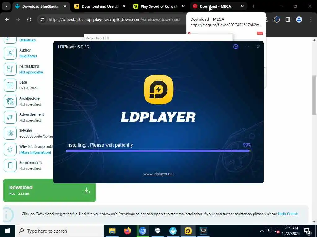317x237 pixels.
Task: Click the Type here to search box
Action: (59, 231)
